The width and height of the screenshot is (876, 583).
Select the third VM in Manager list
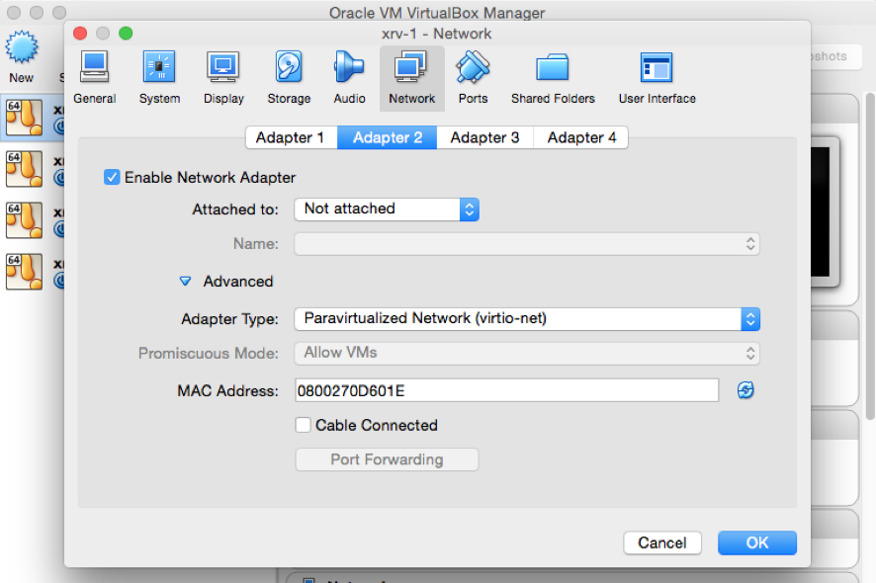(x=34, y=220)
